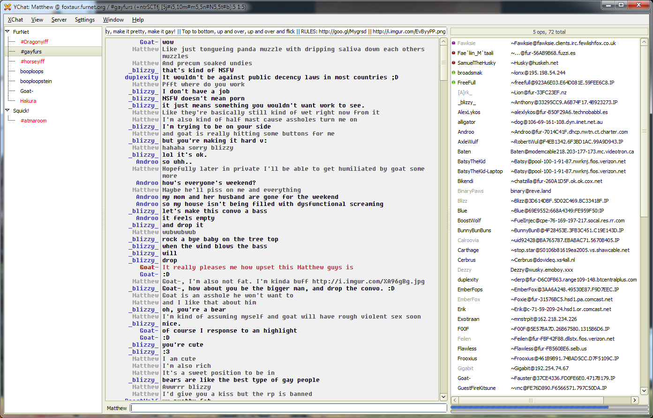Switch to the booploopstein tab
This screenshot has height=418, width=653.
(36, 81)
